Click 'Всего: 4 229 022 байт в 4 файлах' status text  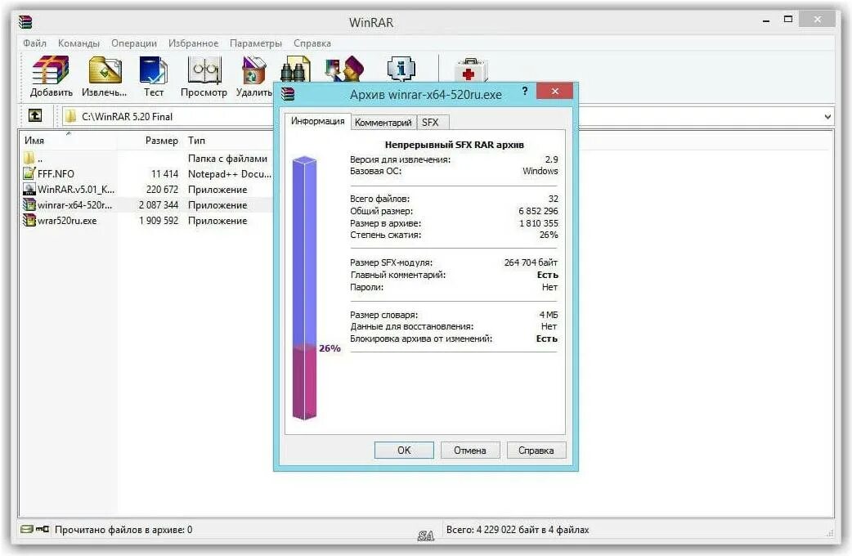518,529
